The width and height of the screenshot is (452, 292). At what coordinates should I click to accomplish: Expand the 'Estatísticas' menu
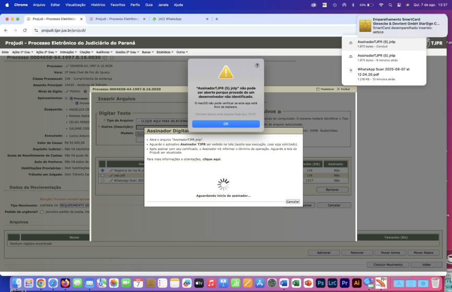pos(164,52)
